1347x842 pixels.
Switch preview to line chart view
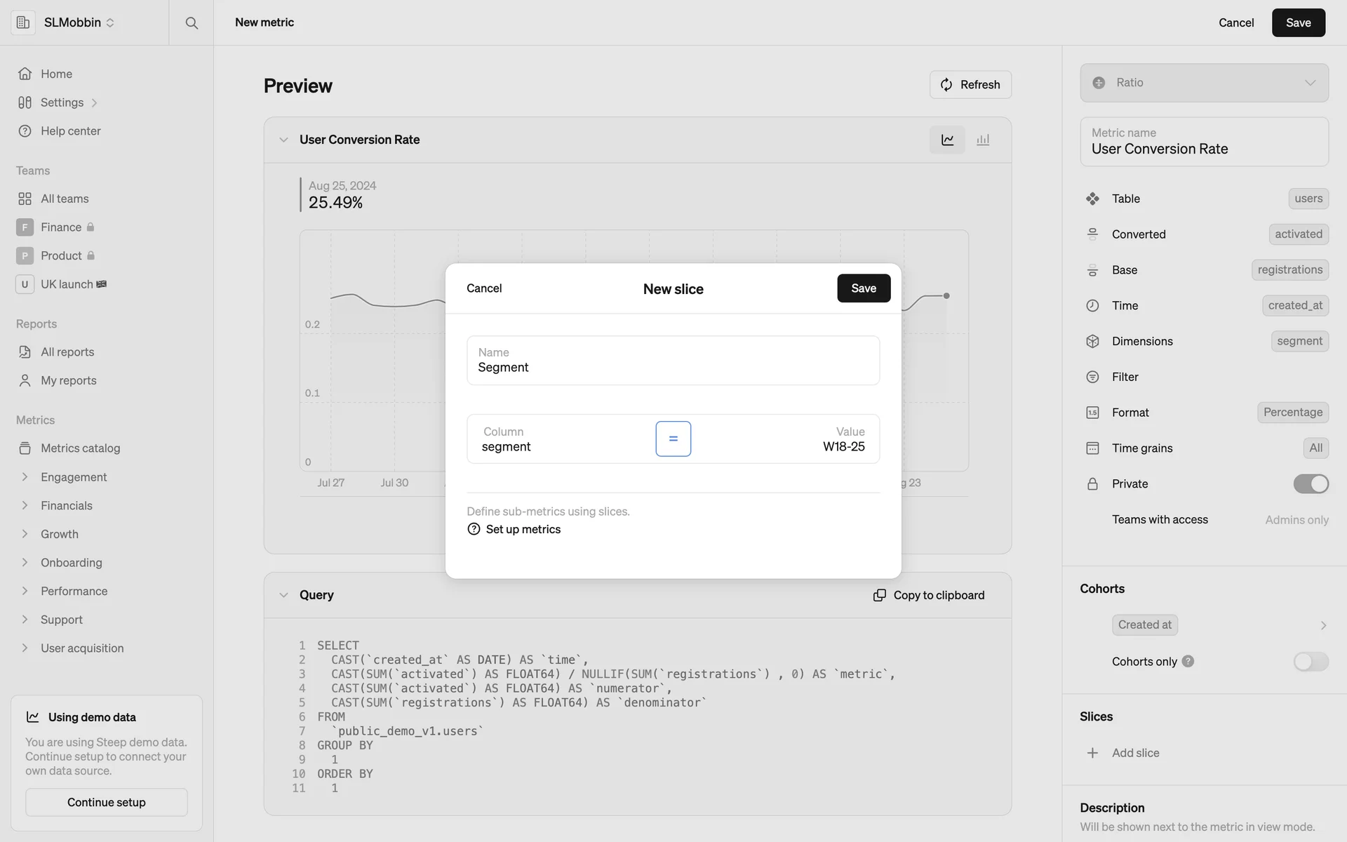point(947,140)
